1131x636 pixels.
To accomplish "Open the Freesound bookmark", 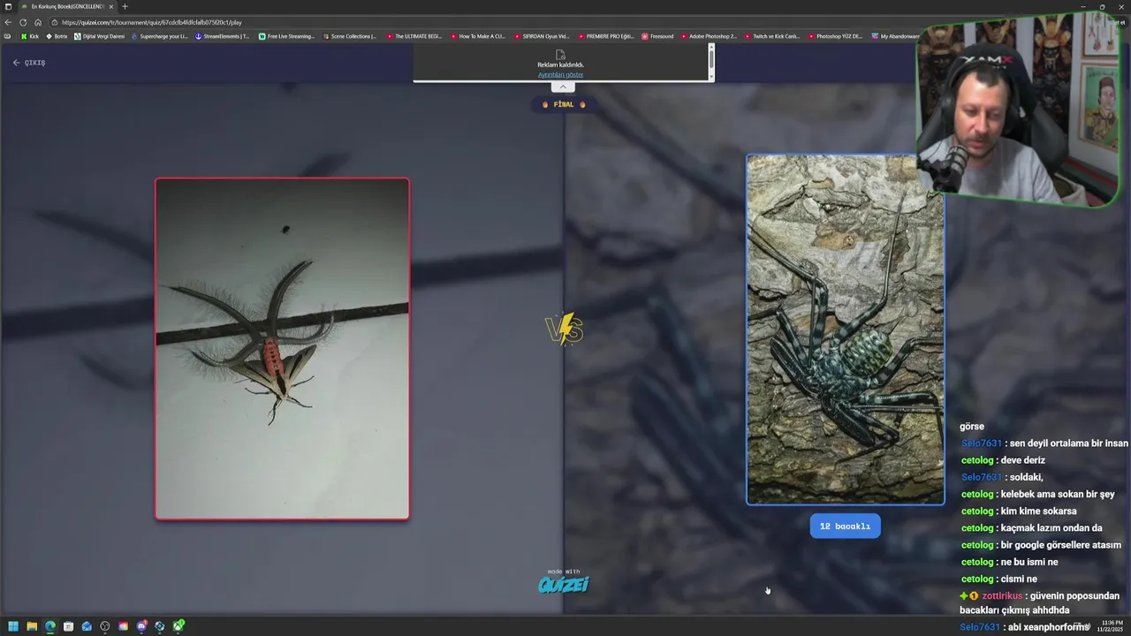I will coord(658,36).
